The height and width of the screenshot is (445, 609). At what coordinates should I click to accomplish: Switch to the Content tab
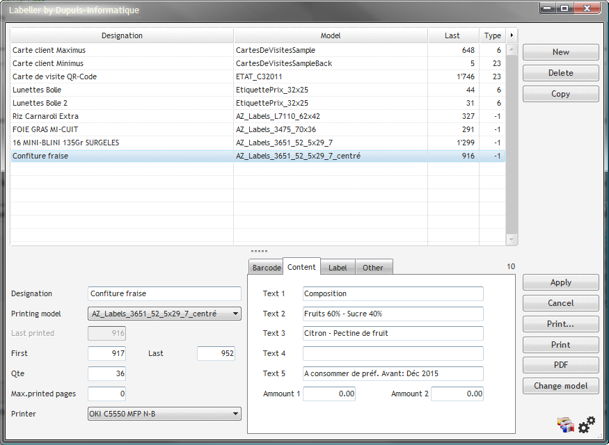pos(301,266)
